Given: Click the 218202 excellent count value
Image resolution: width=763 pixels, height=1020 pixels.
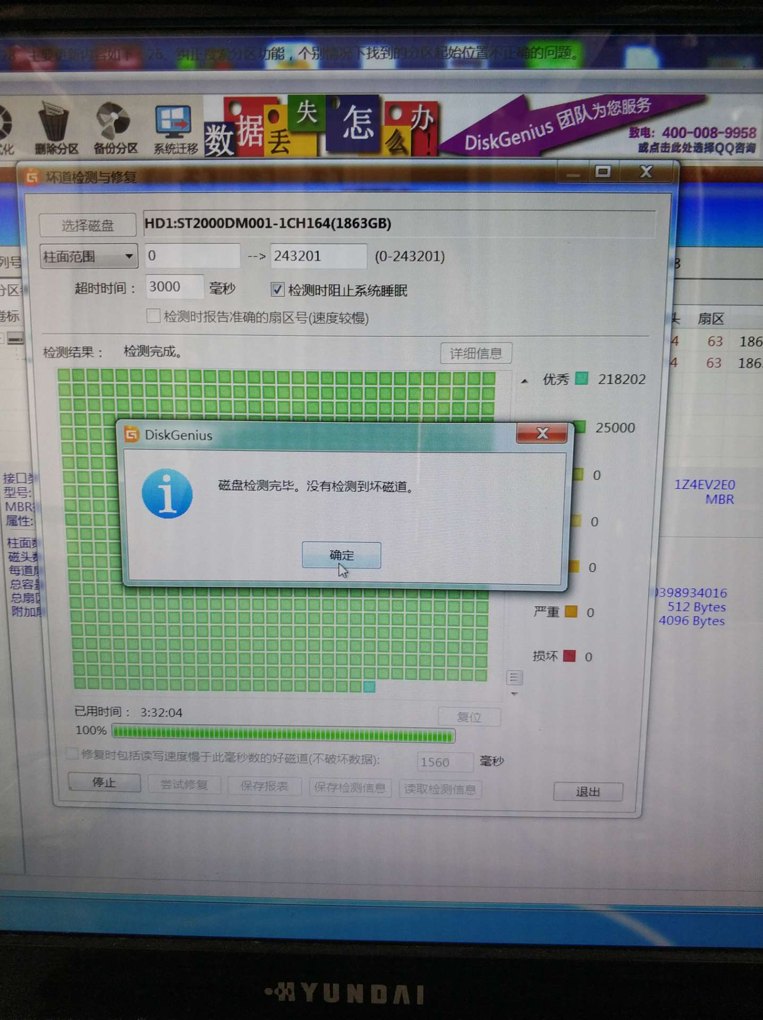Looking at the screenshot, I should point(622,379).
